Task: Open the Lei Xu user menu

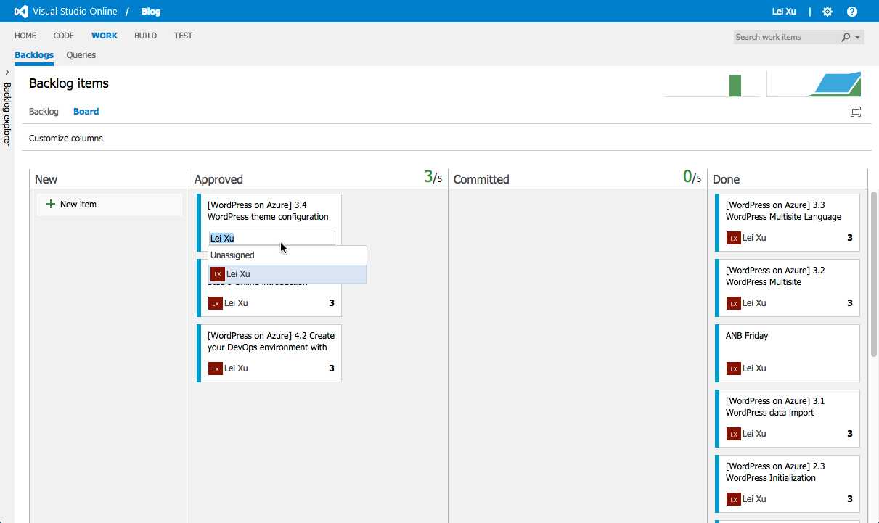Action: pos(783,12)
